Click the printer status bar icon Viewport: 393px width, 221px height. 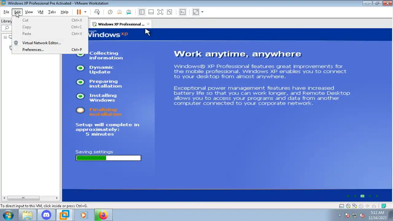tap(361, 206)
